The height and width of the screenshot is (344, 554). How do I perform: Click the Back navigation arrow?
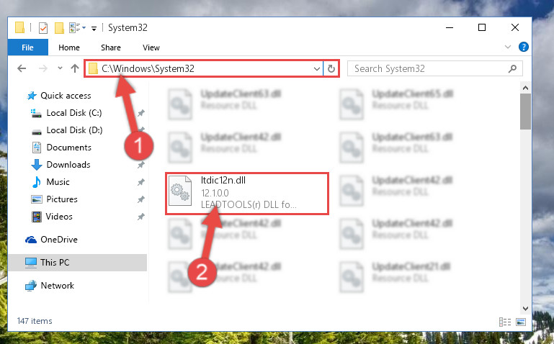click(22, 68)
